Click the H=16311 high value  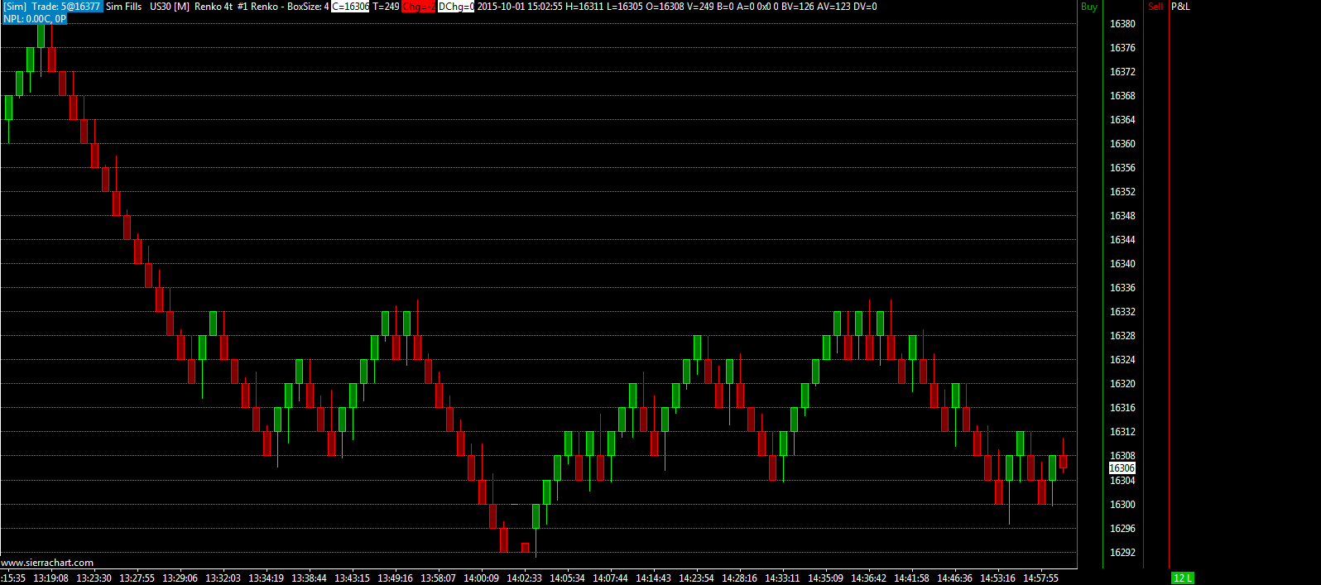tap(584, 7)
